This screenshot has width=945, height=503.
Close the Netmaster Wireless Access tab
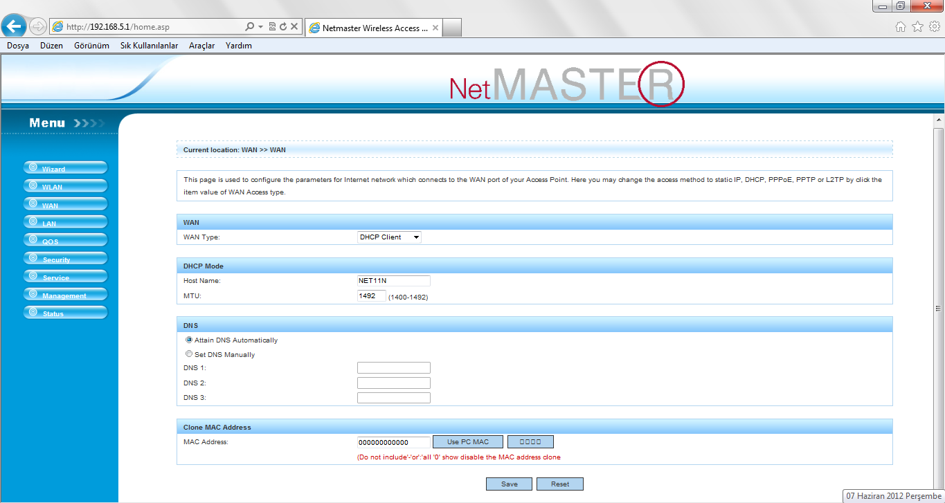coord(435,28)
